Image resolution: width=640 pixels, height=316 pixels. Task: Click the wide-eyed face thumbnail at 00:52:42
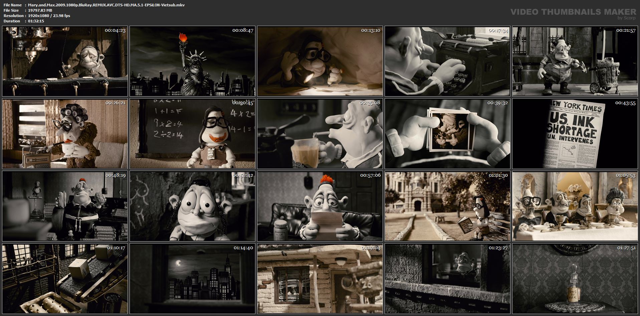(x=192, y=206)
